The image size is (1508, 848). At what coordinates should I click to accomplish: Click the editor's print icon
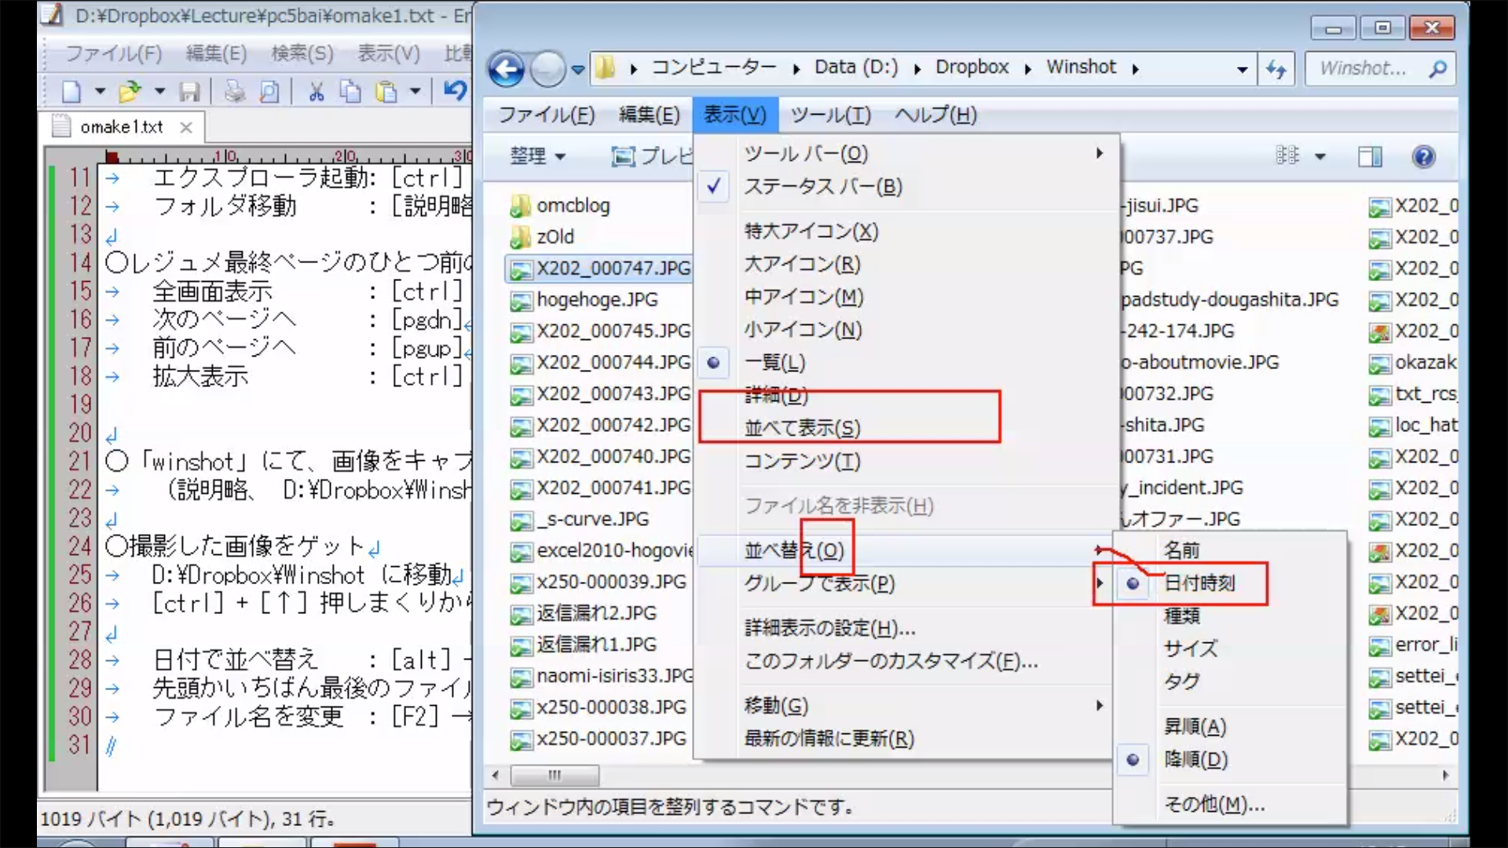click(x=234, y=92)
